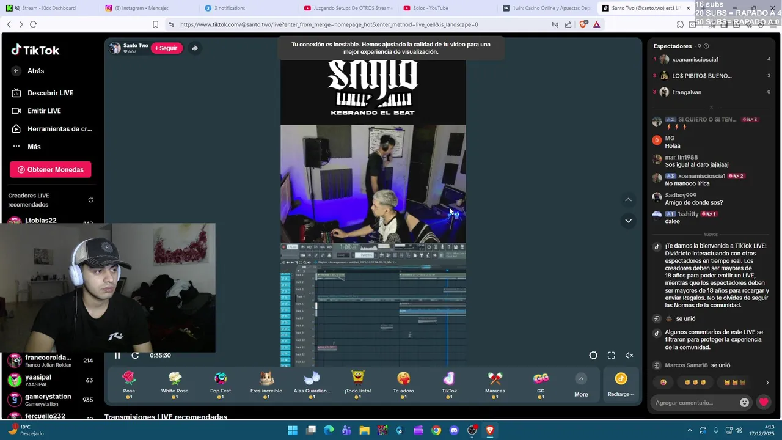Bookmark this page in the address bar
This screenshot has width=782, height=440.
click(x=155, y=24)
